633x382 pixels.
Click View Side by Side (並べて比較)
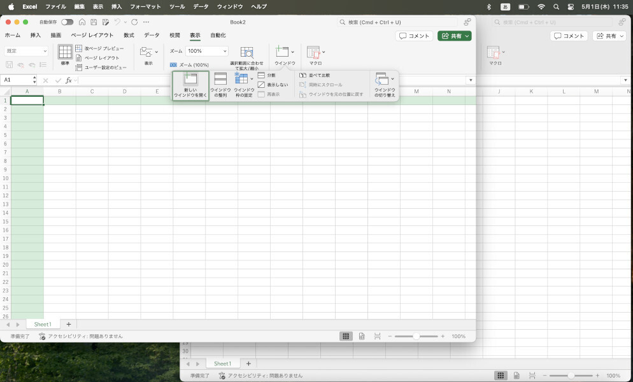pos(315,76)
